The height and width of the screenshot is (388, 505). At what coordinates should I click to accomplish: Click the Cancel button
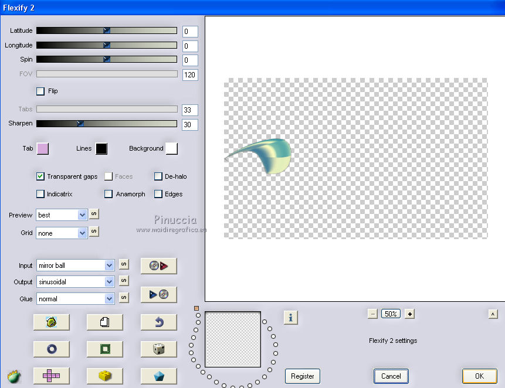(x=391, y=376)
